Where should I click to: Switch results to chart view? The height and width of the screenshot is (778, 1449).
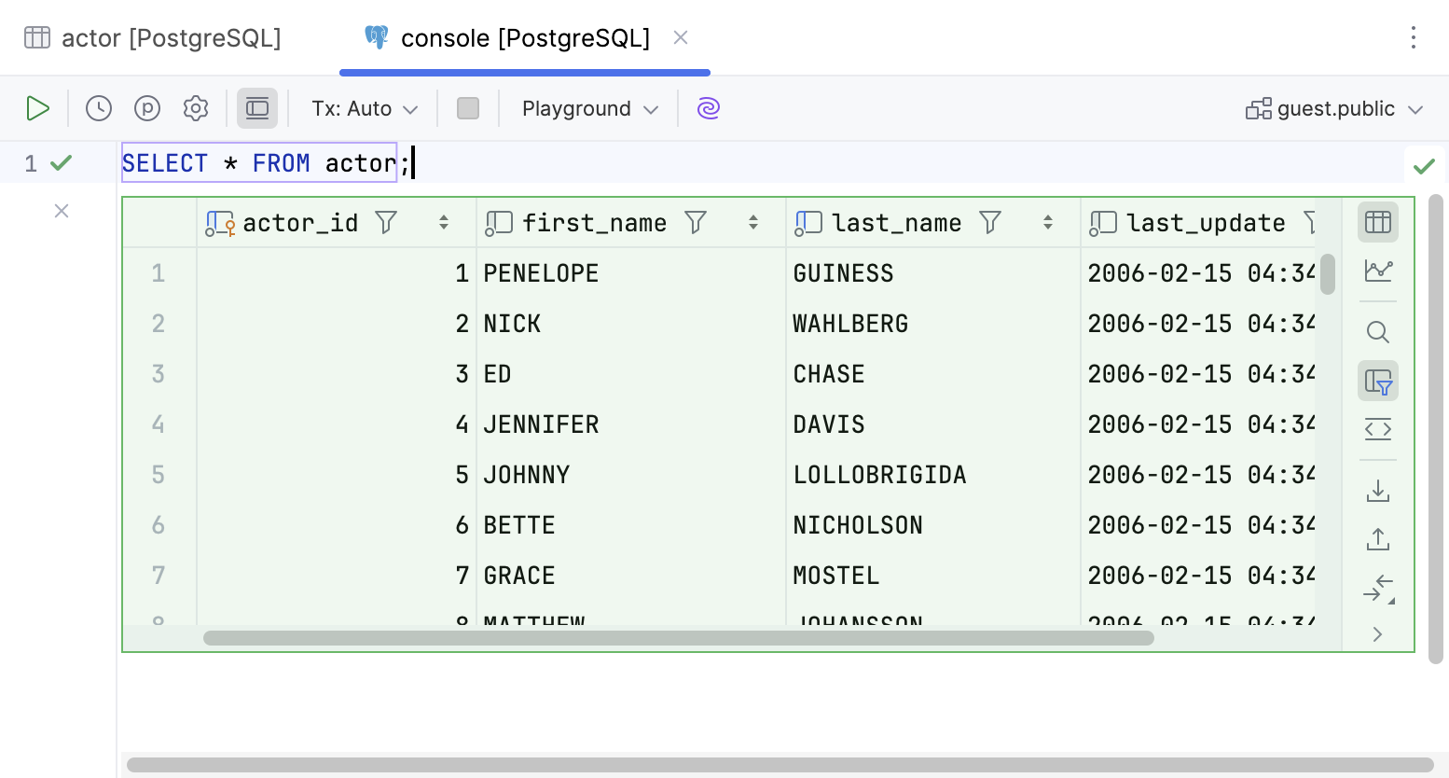[x=1377, y=271]
